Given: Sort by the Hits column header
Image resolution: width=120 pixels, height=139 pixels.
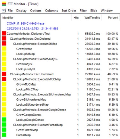Looking at the screenshot, I should [76, 18].
